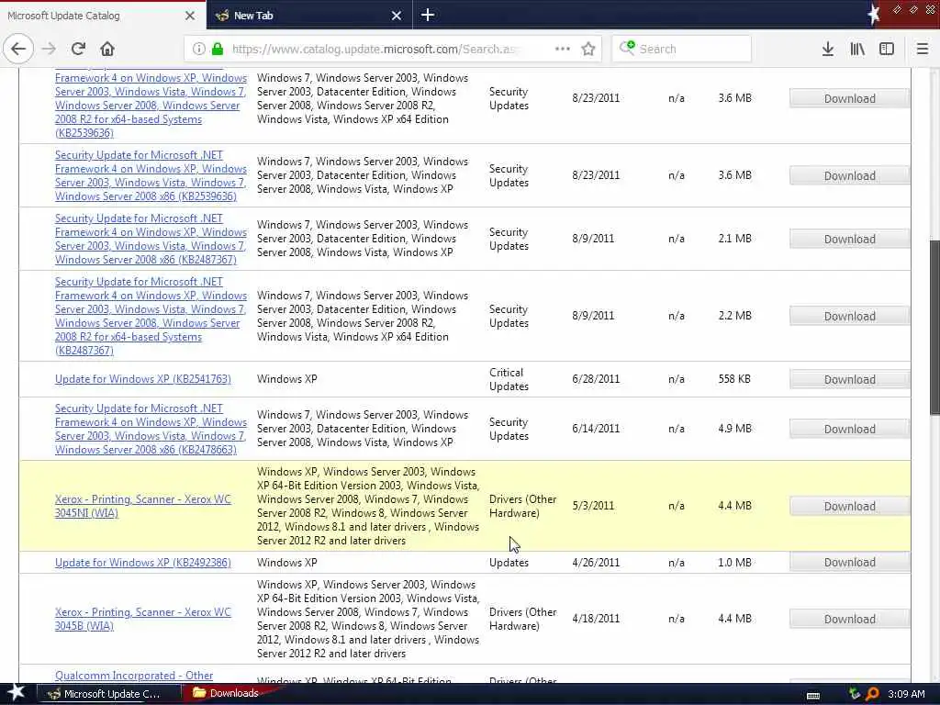This screenshot has height=705, width=940.
Task: Open Xerox WC 3045NI (WIA) link
Action: click(x=142, y=506)
